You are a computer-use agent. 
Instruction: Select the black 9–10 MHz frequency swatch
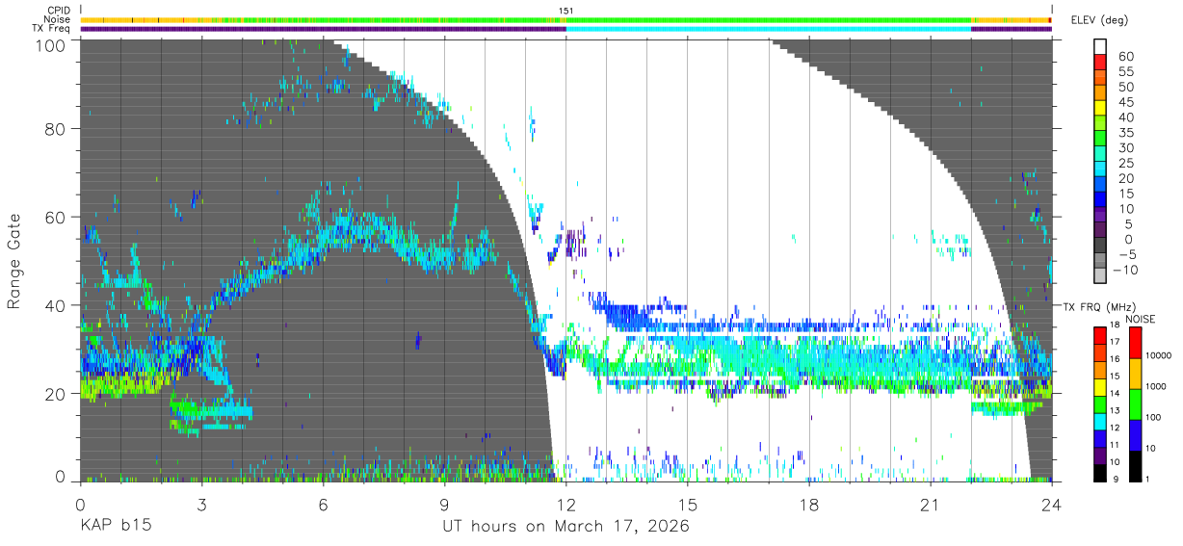point(1101,474)
